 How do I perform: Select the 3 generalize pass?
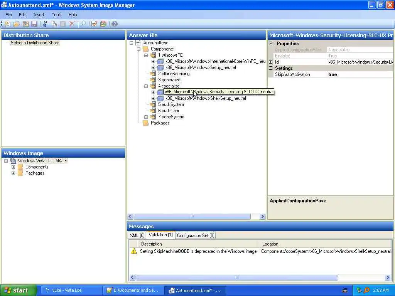pos(169,80)
